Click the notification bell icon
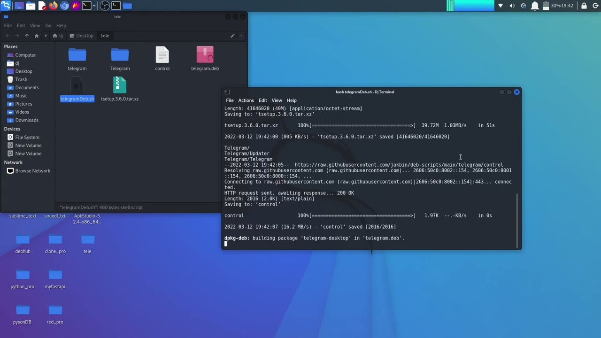 click(x=534, y=6)
